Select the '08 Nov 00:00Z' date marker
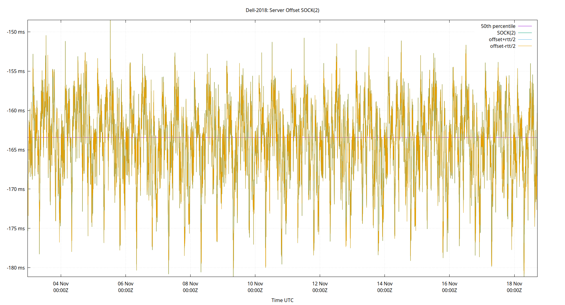 pyautogui.click(x=191, y=287)
